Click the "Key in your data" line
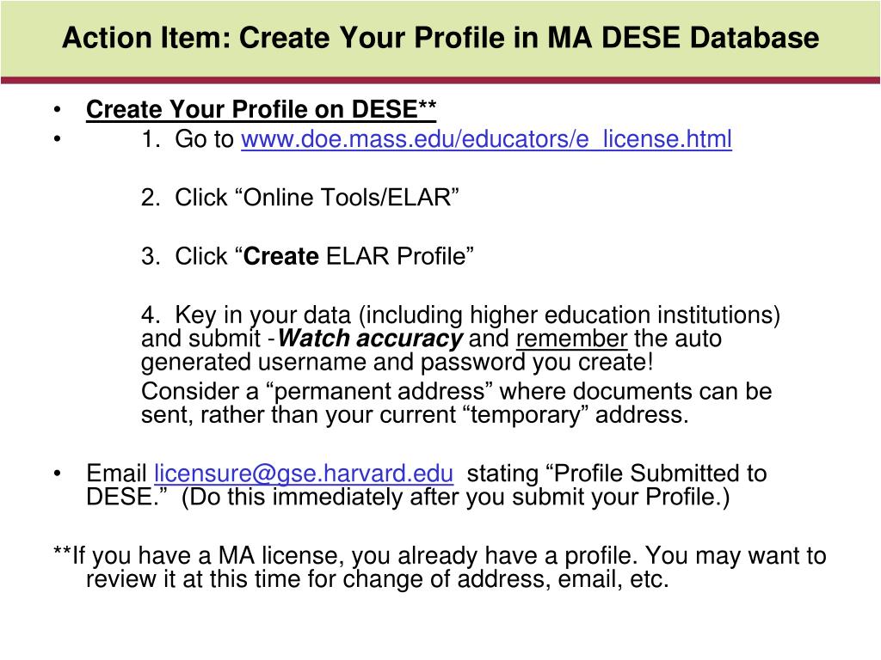The height and width of the screenshot is (660, 881). pyautogui.click(x=461, y=315)
